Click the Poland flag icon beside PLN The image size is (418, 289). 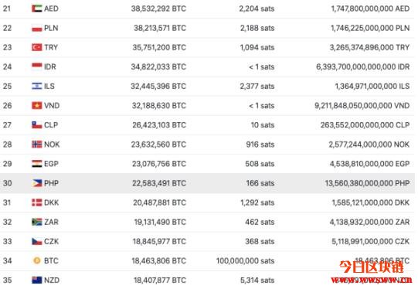(x=37, y=28)
